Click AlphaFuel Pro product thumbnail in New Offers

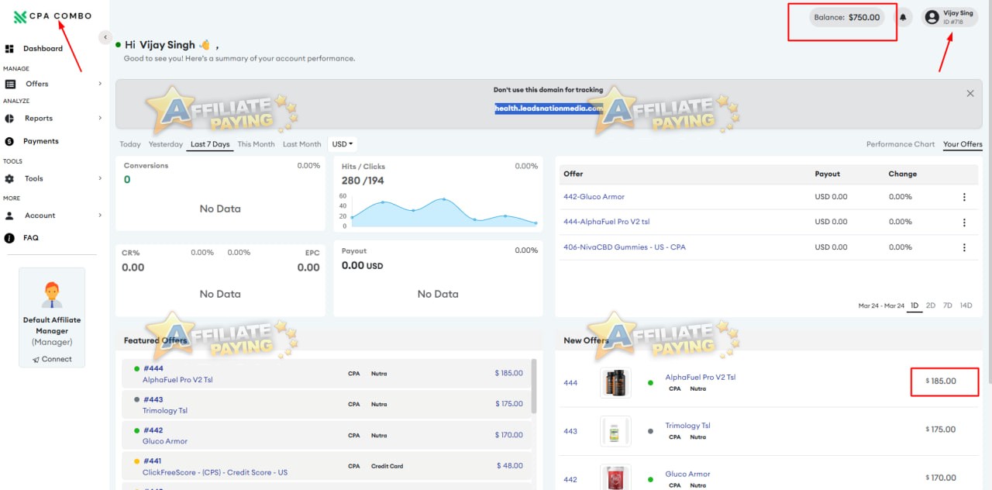615,383
